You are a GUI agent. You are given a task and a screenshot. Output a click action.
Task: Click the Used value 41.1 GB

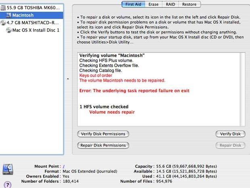pos(186,176)
